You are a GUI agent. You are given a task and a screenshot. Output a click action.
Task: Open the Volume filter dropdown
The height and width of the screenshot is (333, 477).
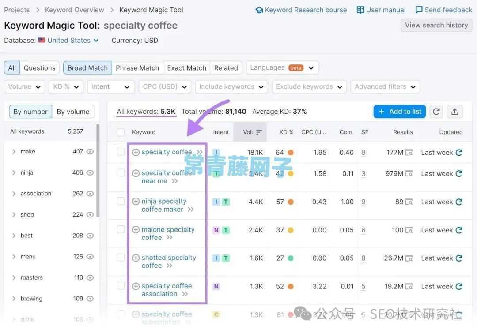tap(24, 87)
